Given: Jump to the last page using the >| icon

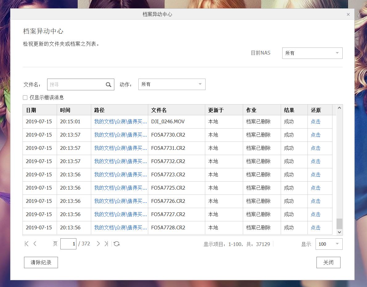Looking at the screenshot, I should [x=106, y=244].
